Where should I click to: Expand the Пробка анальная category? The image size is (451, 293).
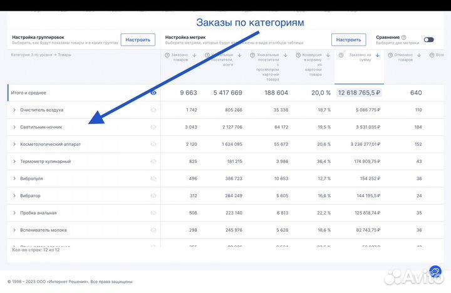click(14, 213)
